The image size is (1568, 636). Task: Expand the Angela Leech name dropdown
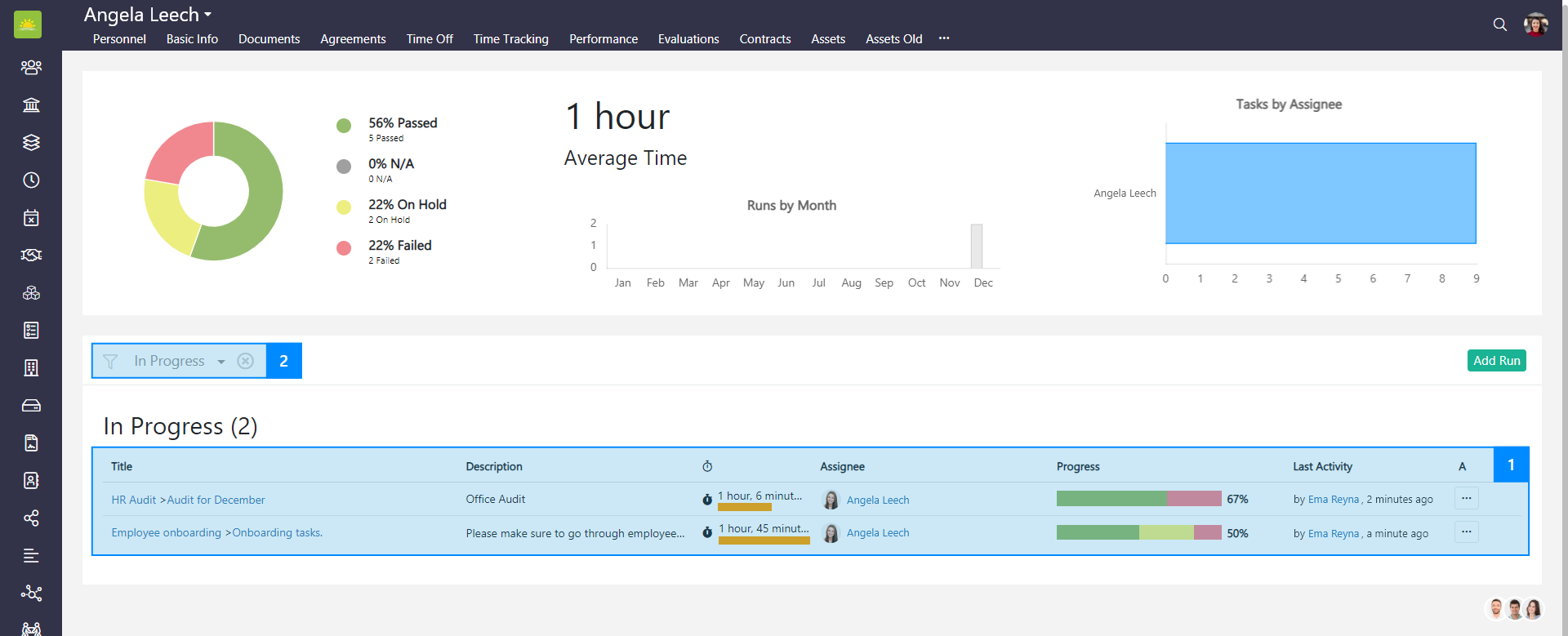[207, 15]
